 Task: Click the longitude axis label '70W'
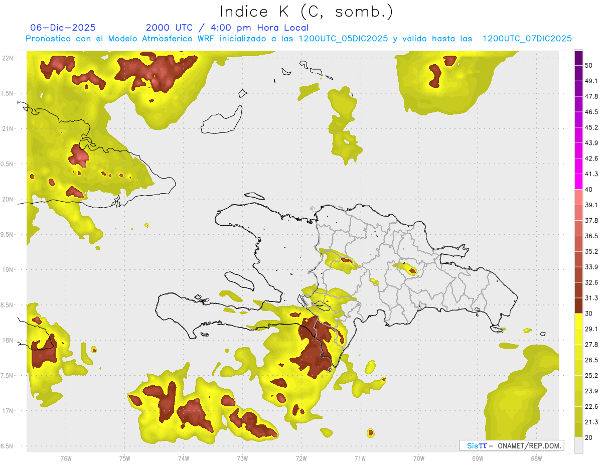point(419,458)
